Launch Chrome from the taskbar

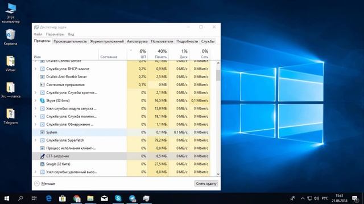(x=76, y=198)
